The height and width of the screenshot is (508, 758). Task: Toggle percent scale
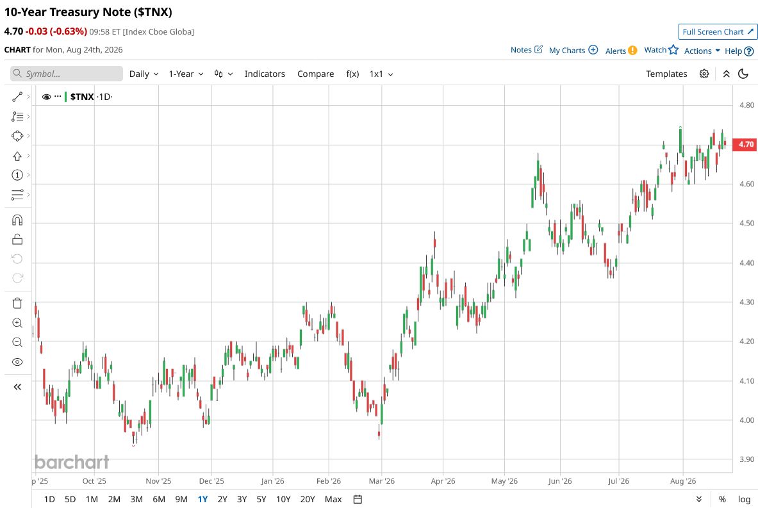point(722,499)
